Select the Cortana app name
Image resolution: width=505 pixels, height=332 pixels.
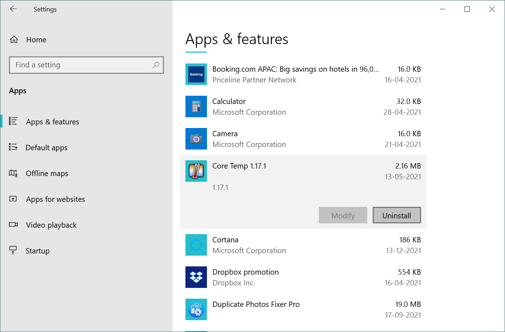click(x=225, y=240)
